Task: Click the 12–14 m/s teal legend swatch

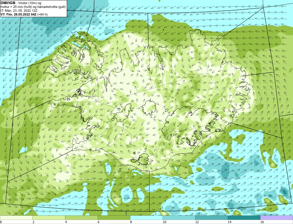Action: pos(211,218)
